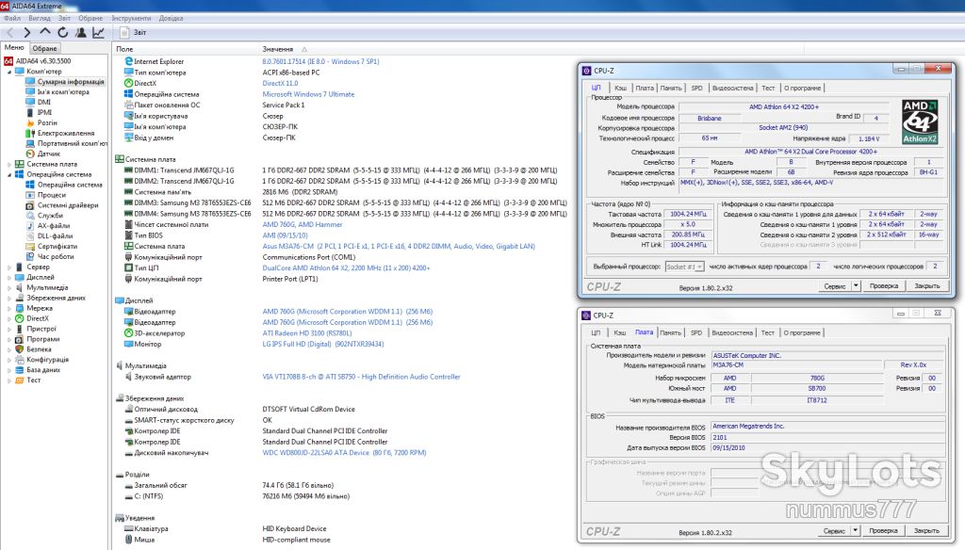Viewport: 965px width, 550px height.
Task: Click the up-level arrow in AIDA64 toolbar
Action: [45, 32]
